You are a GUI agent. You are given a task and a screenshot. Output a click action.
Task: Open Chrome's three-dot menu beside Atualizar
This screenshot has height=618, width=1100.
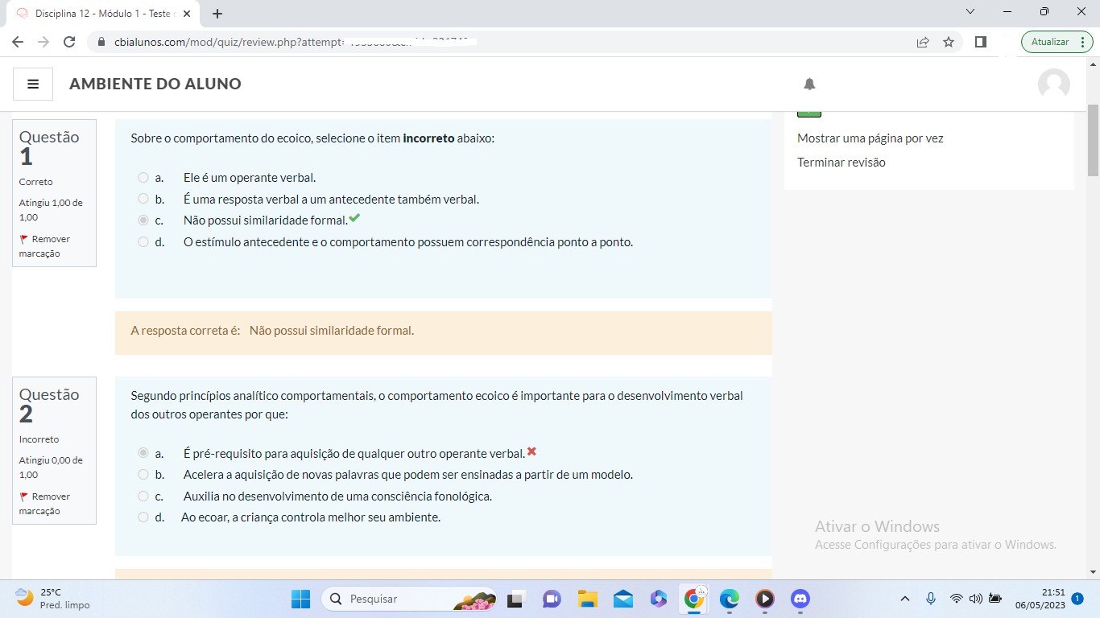[x=1084, y=42]
